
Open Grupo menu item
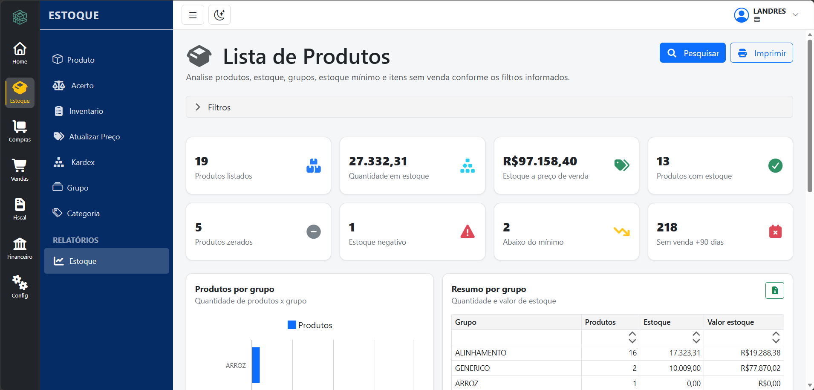pos(107,188)
